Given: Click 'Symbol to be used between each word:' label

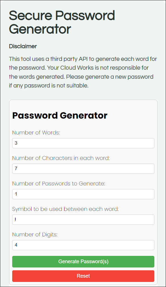Looking at the screenshot, I should click(66, 209).
